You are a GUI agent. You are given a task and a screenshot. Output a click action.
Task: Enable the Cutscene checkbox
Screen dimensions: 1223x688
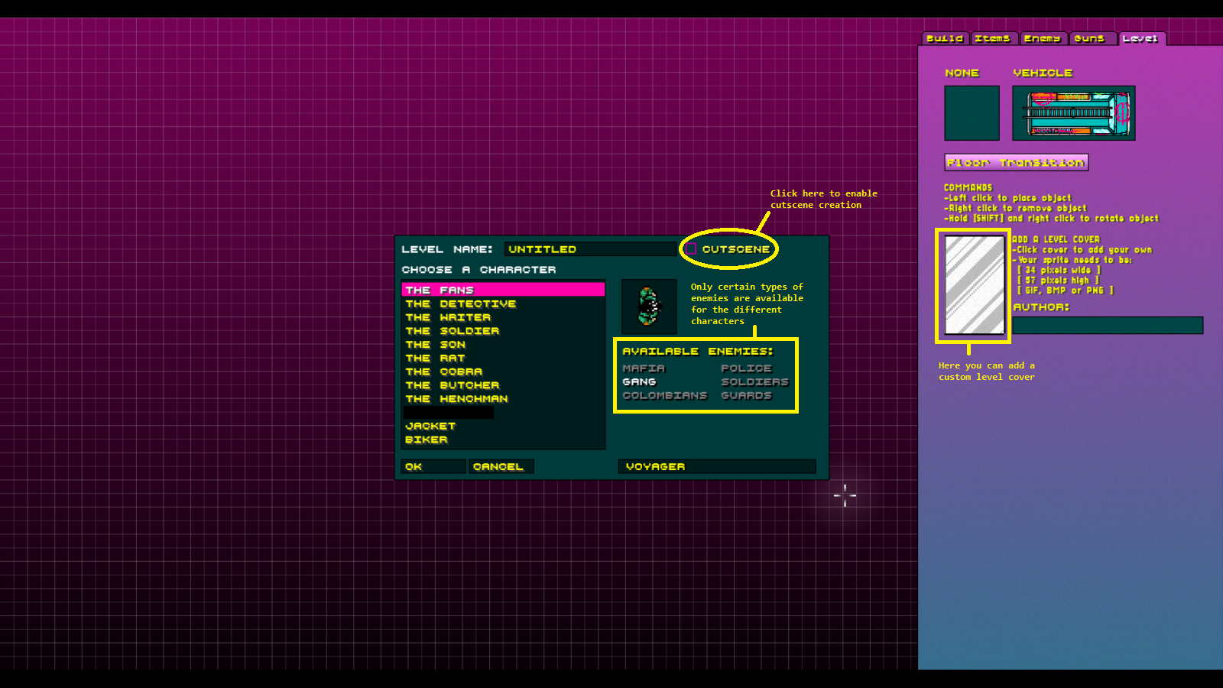691,249
